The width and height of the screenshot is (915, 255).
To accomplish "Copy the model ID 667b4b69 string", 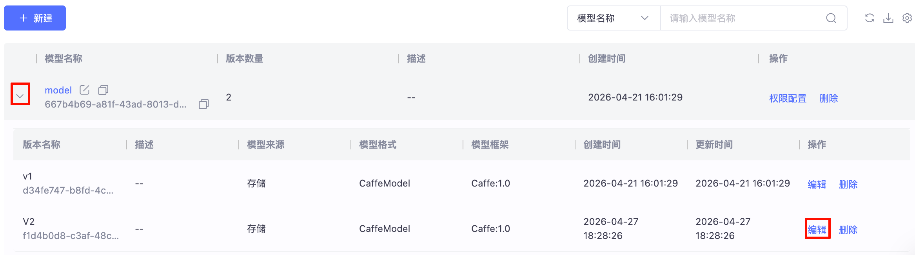I will pyautogui.click(x=204, y=104).
